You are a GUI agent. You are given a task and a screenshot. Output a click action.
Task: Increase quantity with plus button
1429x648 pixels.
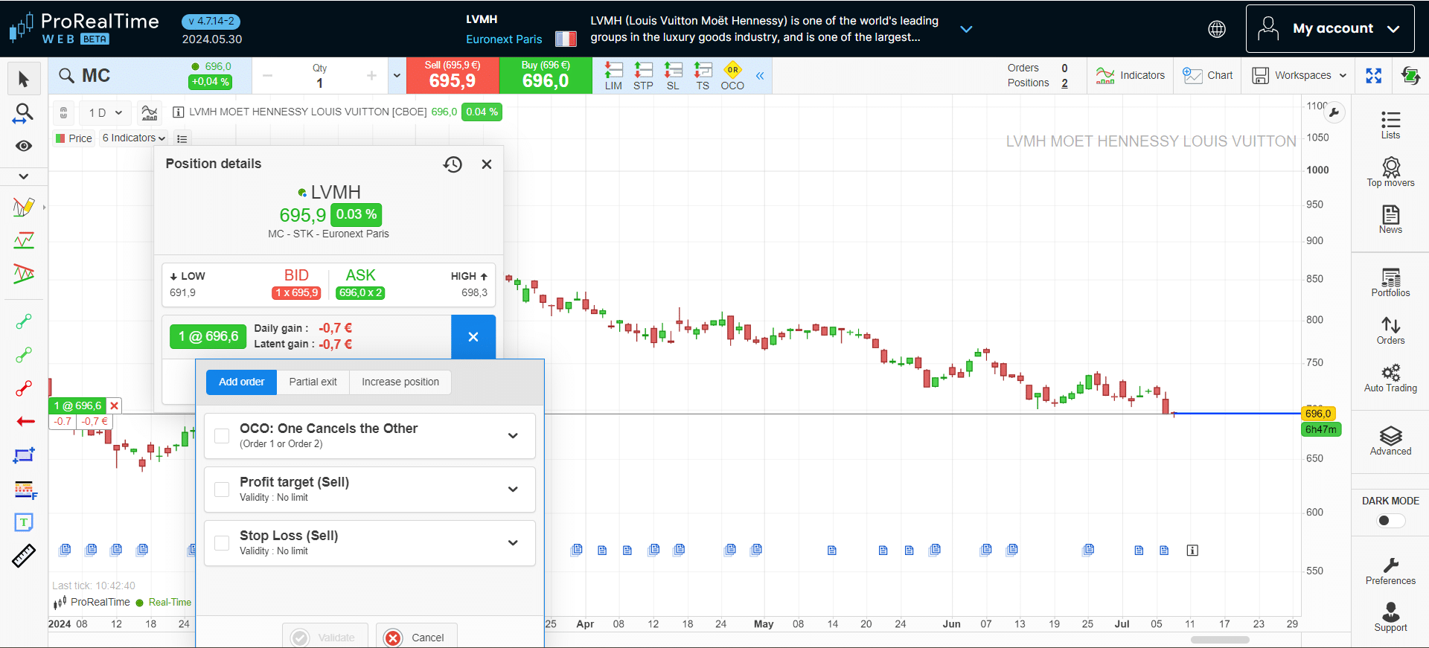(371, 75)
